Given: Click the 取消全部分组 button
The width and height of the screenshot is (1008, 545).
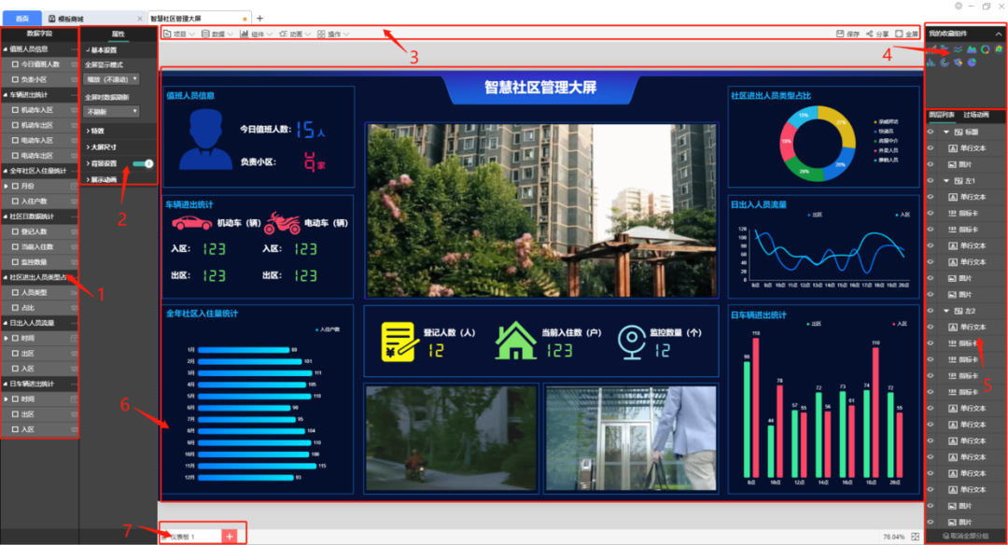Looking at the screenshot, I should pos(966,536).
